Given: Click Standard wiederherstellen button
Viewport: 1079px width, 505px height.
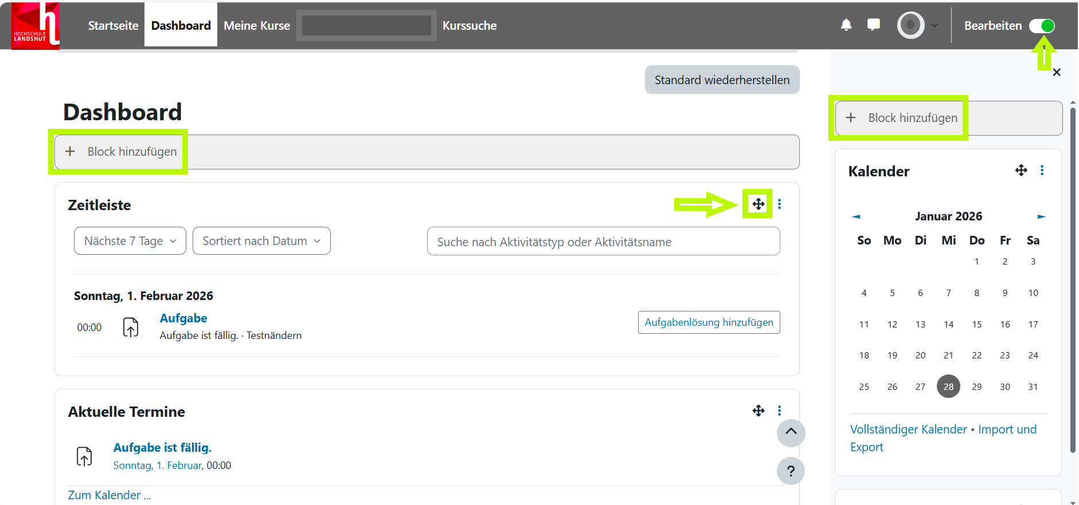Looking at the screenshot, I should pyautogui.click(x=722, y=80).
